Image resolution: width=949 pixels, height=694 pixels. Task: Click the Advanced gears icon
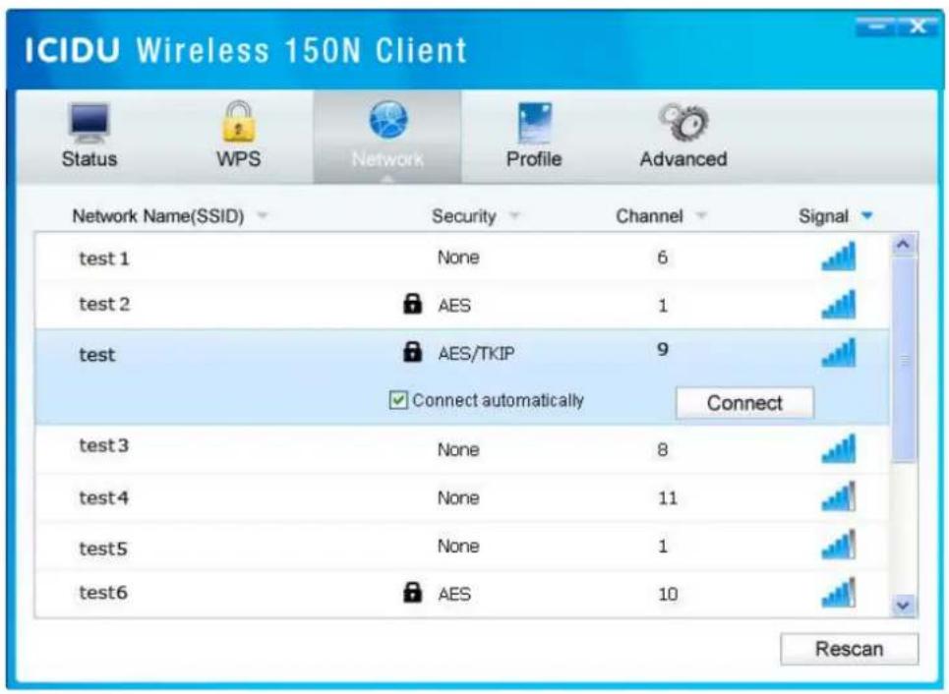[x=683, y=122]
